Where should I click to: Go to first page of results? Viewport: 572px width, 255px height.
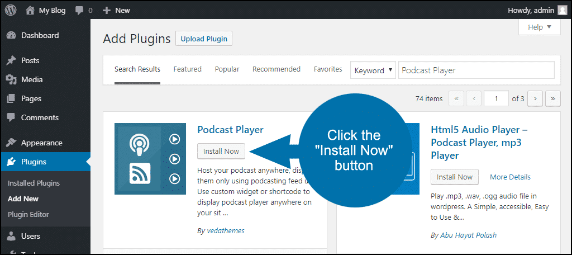[x=457, y=98]
